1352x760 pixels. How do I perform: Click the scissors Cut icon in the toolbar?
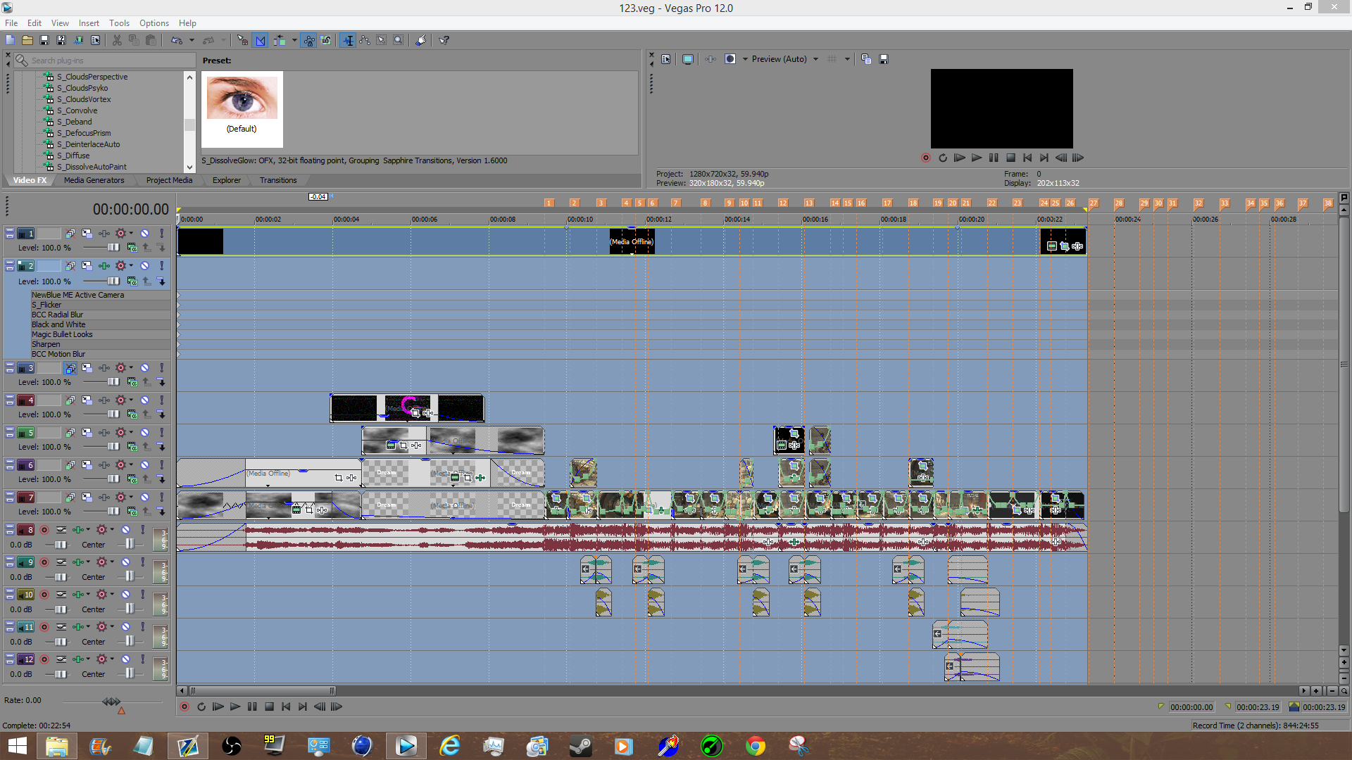tap(117, 41)
